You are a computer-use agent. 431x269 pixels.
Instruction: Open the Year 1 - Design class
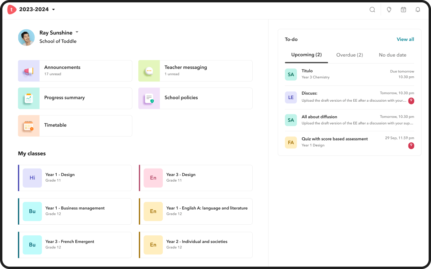tap(75, 178)
